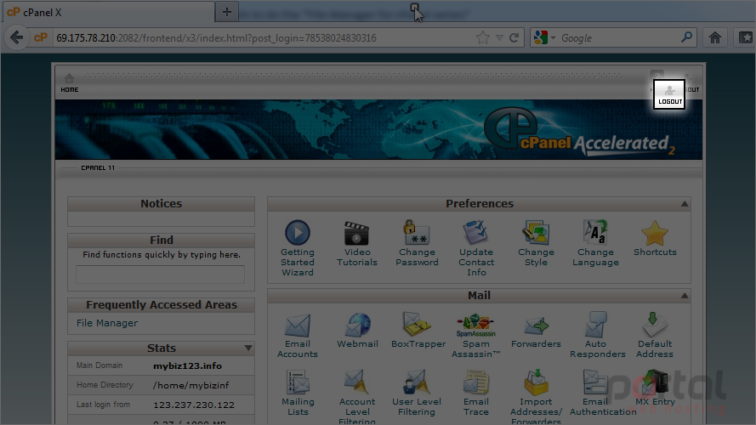Open the Default Address icon
756x425 pixels.
(654, 325)
